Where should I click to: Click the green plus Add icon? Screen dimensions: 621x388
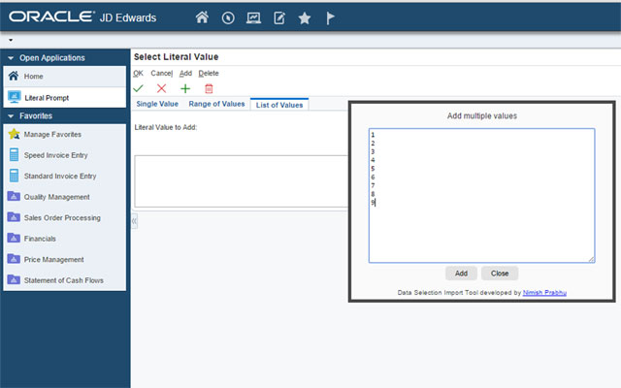tap(185, 88)
